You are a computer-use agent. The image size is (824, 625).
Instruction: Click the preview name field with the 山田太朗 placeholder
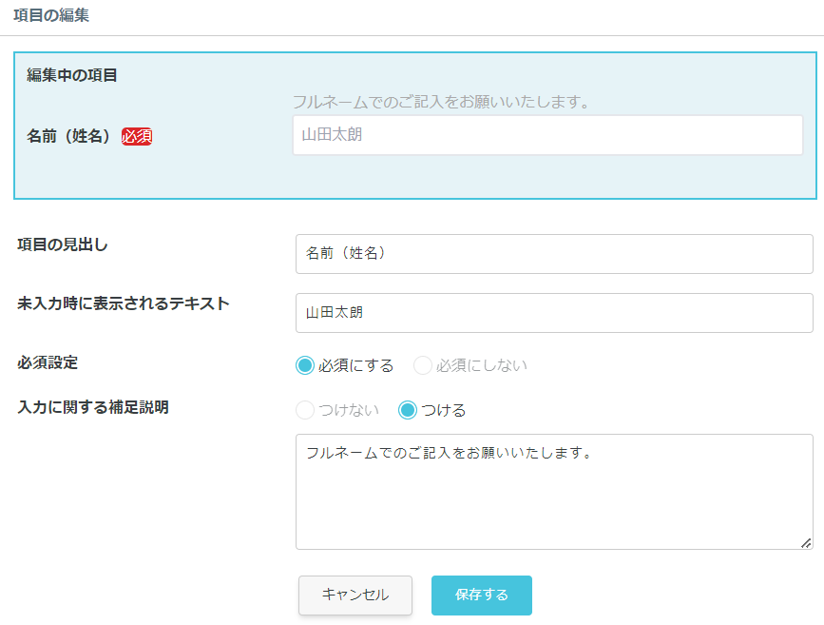point(547,135)
